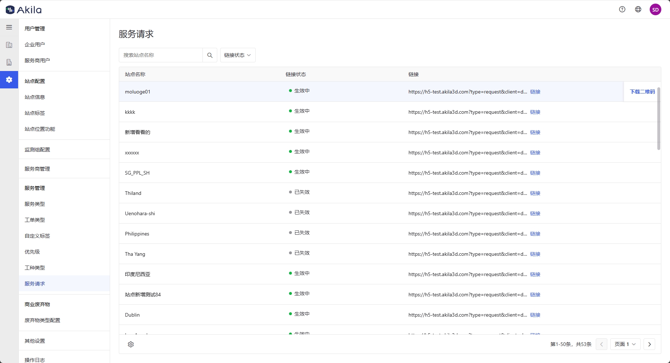The image size is (670, 363).
Task: Click the 链接 link in moluoge01 row
Action: 535,92
